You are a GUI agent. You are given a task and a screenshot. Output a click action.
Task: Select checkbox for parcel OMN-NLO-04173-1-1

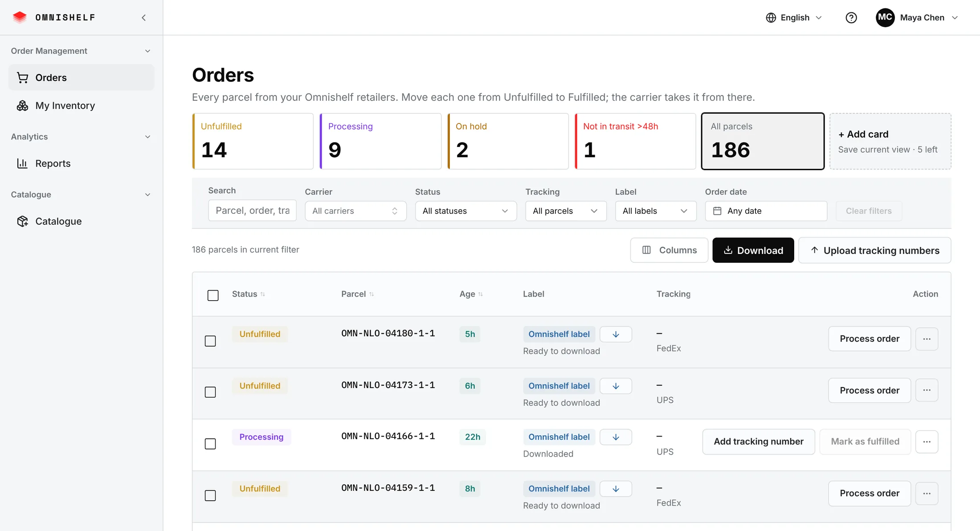click(210, 392)
